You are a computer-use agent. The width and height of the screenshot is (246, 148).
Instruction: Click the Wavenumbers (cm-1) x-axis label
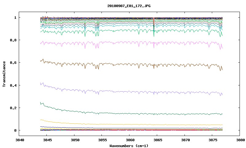(129, 146)
